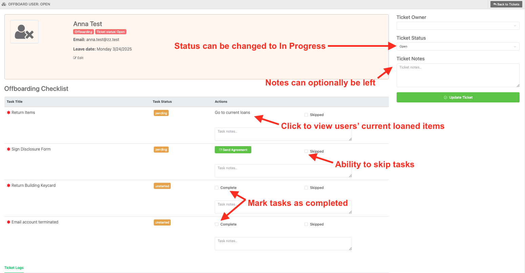Click the edit pencil icon under Leave date
This screenshot has width=525, height=273.
click(75, 58)
